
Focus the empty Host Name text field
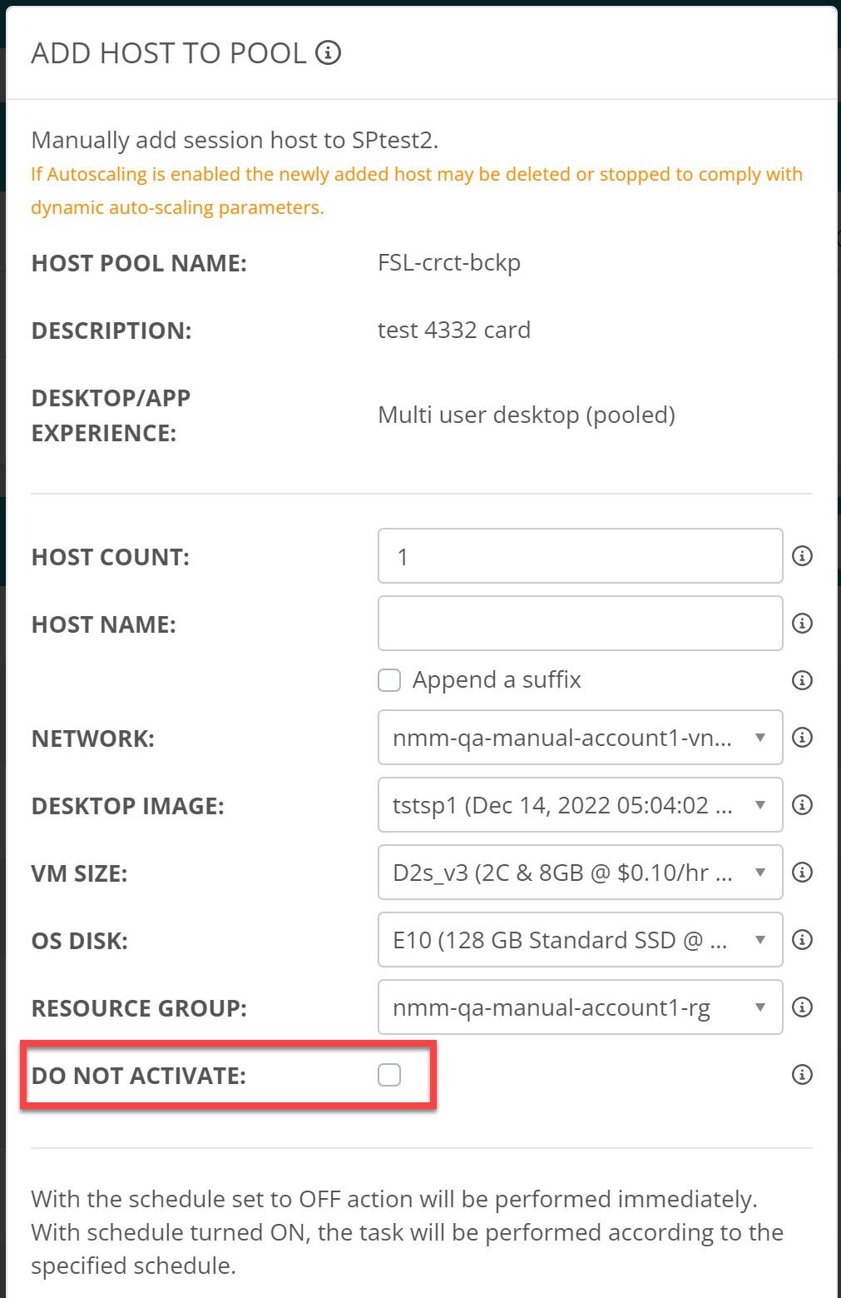click(580, 624)
